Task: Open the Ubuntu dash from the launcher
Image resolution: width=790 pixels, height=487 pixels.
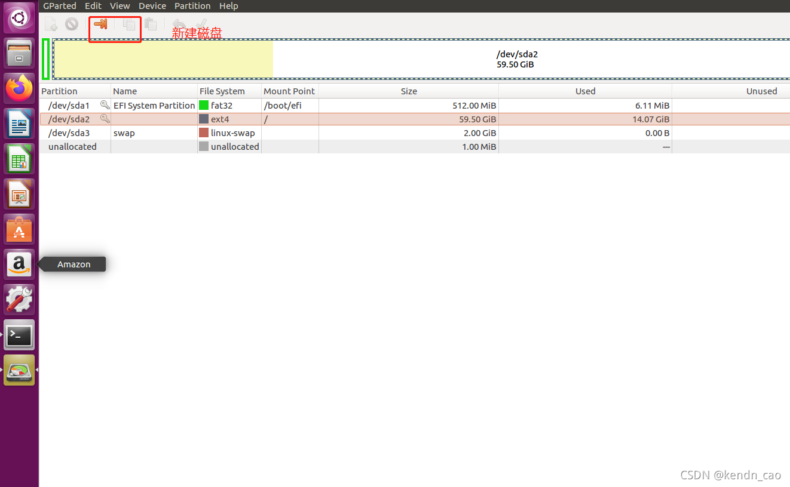Action: pos(19,18)
